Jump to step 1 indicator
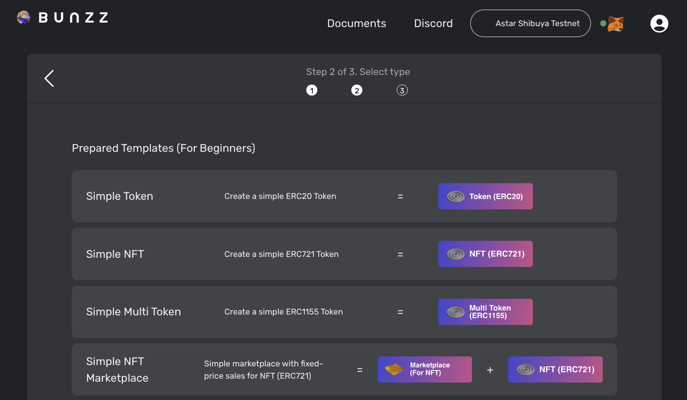The image size is (687, 400). pyautogui.click(x=312, y=90)
